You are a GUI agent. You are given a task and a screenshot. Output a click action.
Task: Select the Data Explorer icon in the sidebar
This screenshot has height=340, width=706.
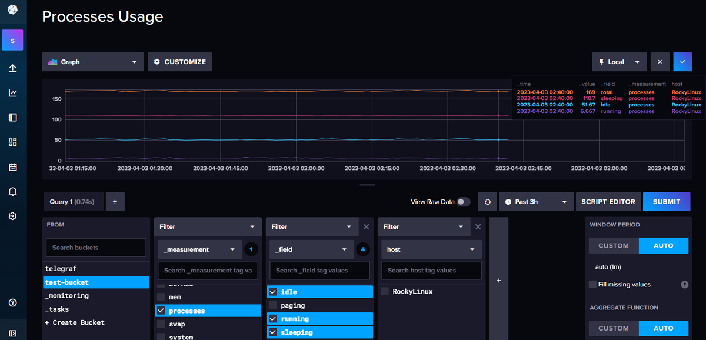tap(12, 92)
